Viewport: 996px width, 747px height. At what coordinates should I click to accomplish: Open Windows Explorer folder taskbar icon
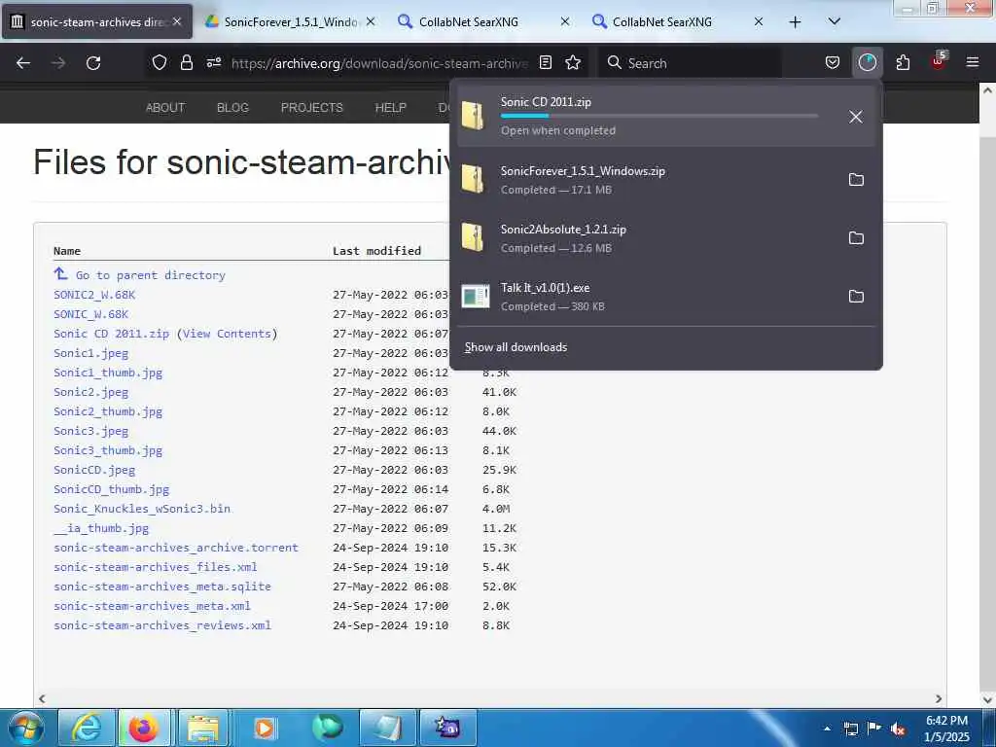tap(203, 728)
